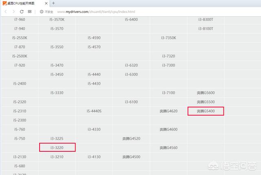The image size is (261, 175).
Task: Click the browser back arrow
Action: (x=6, y=12)
